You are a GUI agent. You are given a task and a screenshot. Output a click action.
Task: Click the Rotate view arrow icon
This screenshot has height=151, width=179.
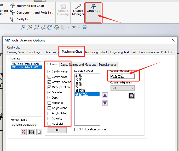(x=50, y=27)
